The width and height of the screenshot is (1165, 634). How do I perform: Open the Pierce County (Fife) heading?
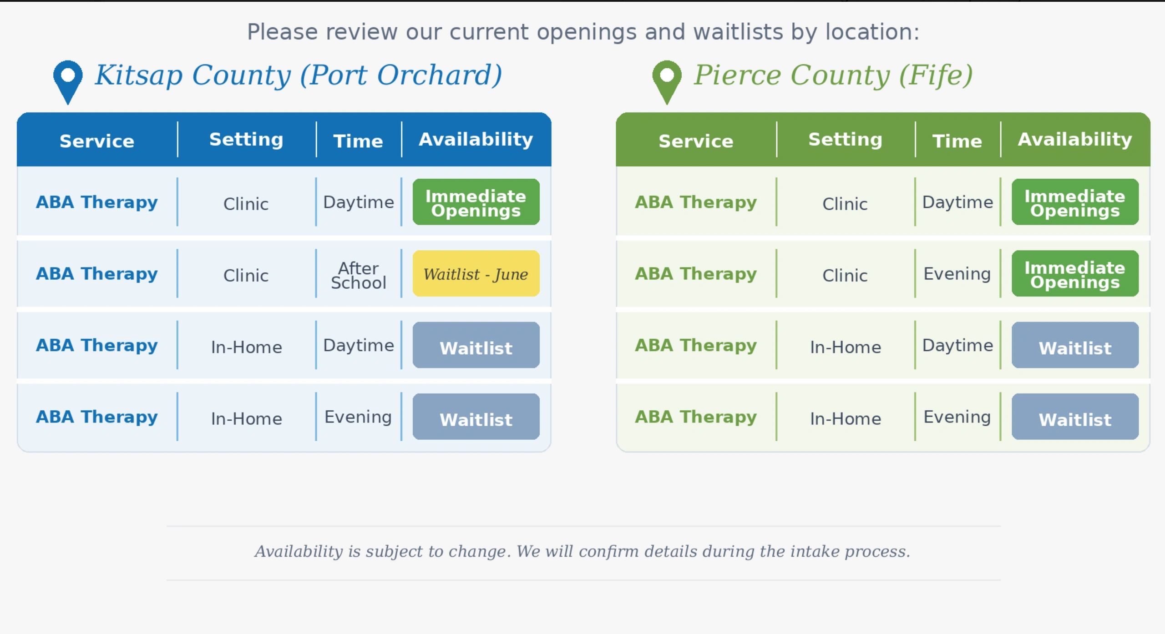pyautogui.click(x=833, y=75)
